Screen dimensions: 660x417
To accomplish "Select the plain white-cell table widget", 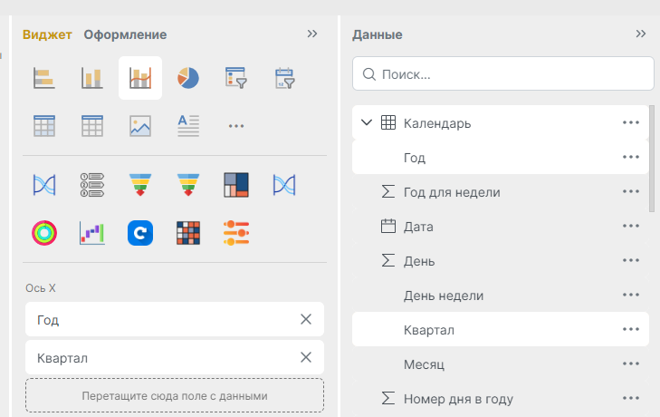I will (92, 126).
